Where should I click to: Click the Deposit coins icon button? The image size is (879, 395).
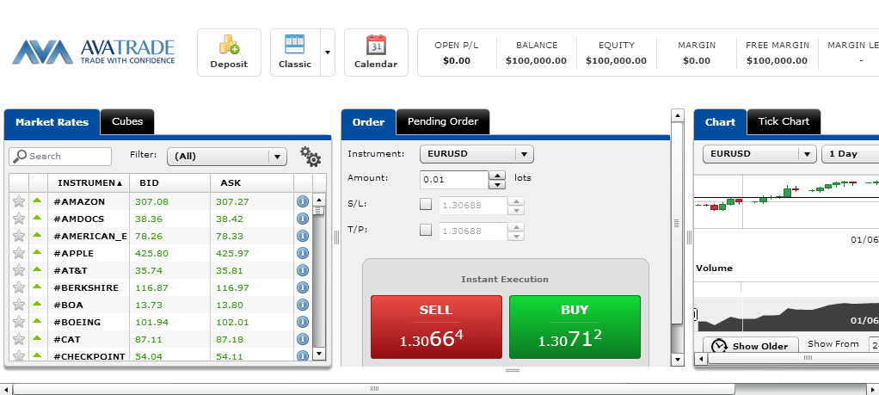coord(229,52)
